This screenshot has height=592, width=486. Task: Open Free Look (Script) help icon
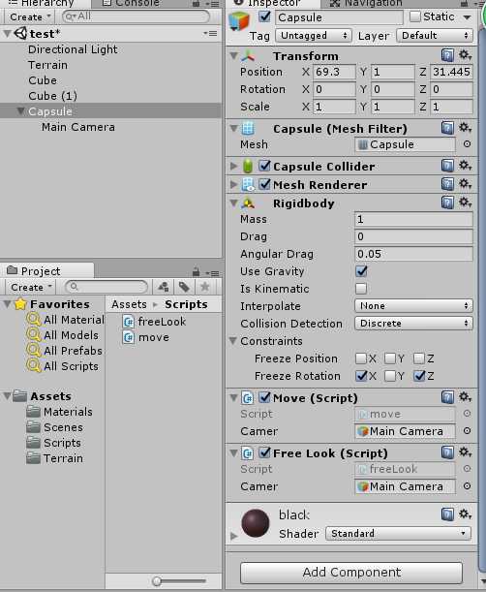pos(447,452)
